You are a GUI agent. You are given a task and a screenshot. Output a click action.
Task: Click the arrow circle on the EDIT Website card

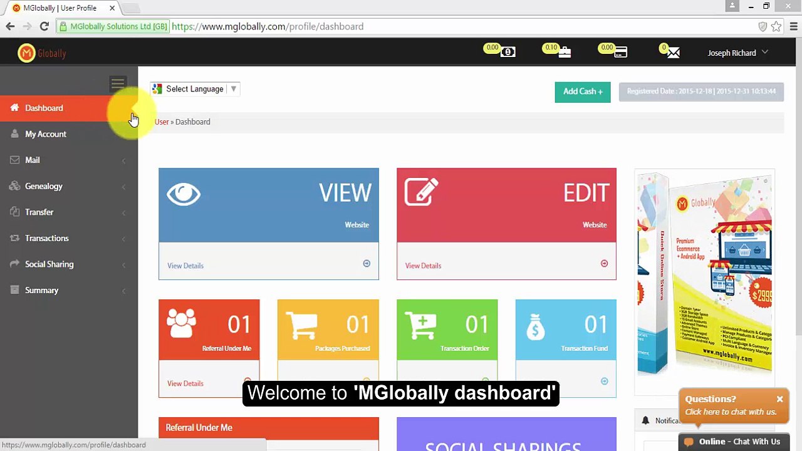click(604, 264)
